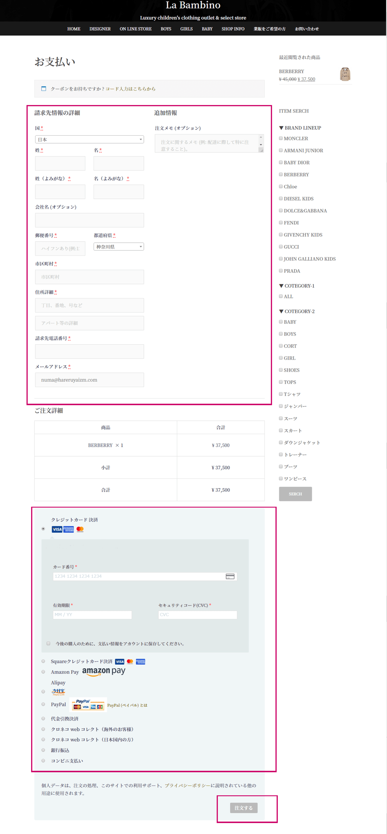Open the GIRLS menu

click(x=186, y=29)
